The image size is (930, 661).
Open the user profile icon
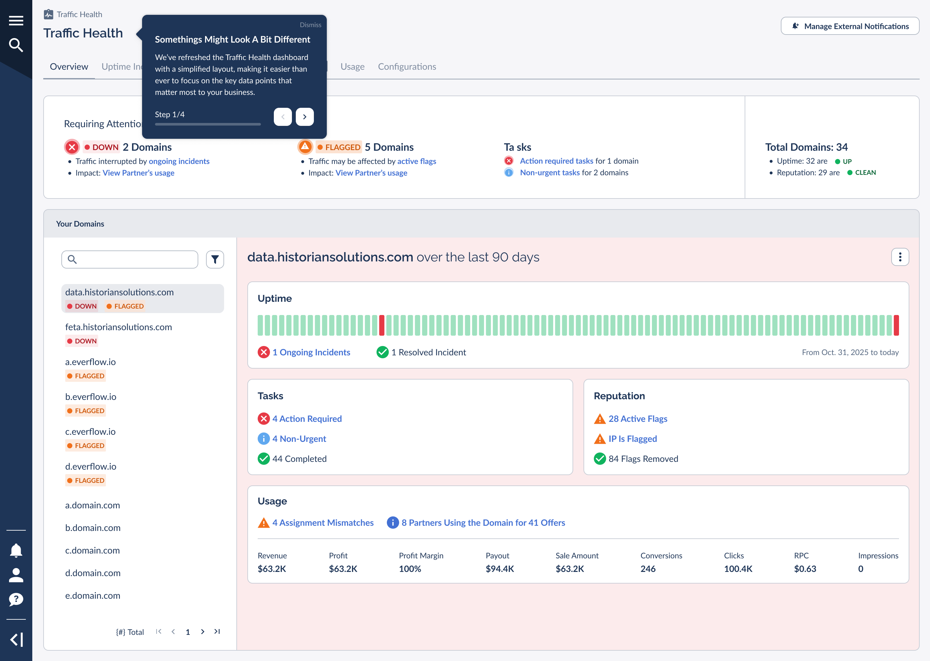tap(16, 575)
